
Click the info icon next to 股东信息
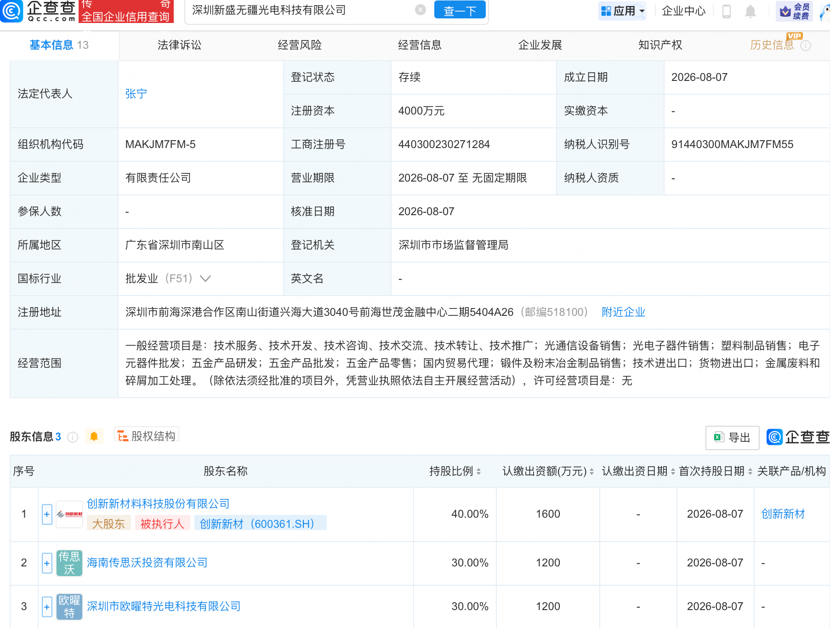(x=73, y=437)
